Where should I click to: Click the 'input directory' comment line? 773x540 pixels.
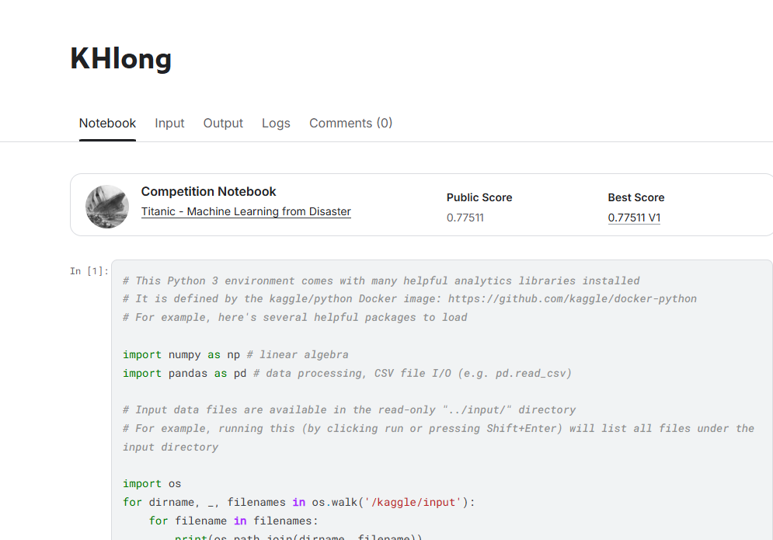171,448
